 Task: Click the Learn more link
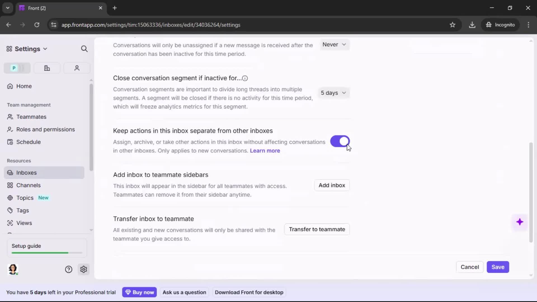pos(265,151)
